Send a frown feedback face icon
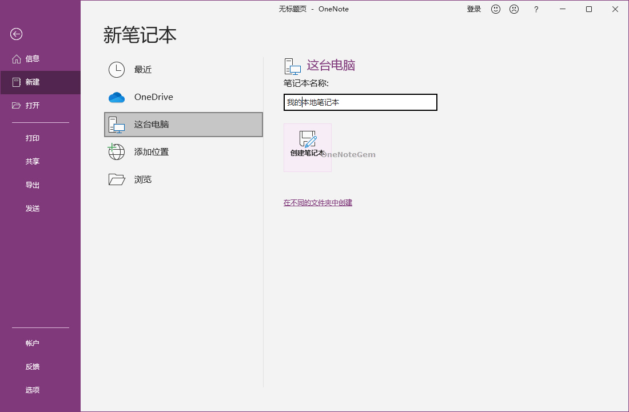This screenshot has width=629, height=412. point(514,9)
